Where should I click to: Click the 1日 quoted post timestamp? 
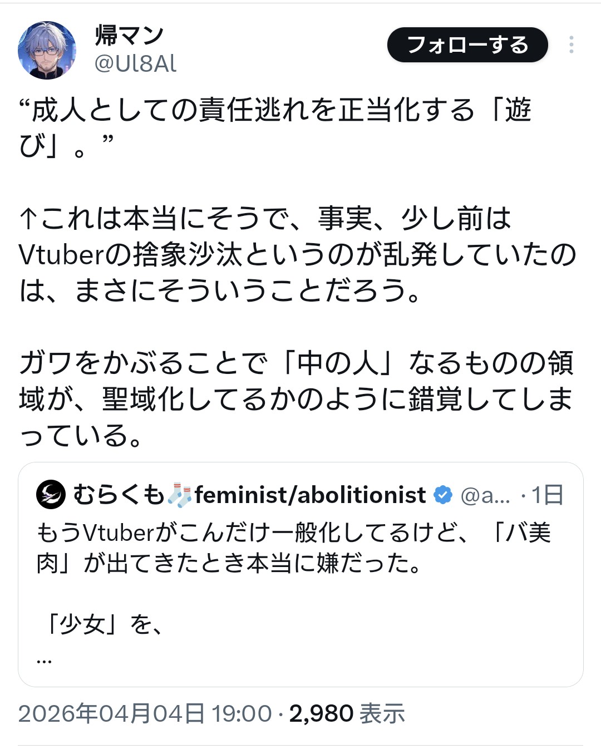548,495
